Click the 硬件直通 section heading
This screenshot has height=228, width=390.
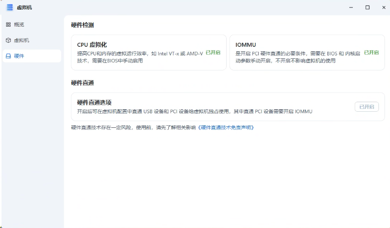pos(82,83)
